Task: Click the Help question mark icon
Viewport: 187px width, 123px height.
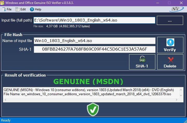Action: click(32, 9)
